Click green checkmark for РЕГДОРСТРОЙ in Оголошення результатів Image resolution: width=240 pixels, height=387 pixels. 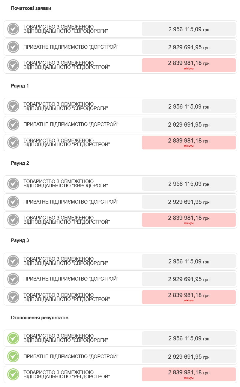13,374
